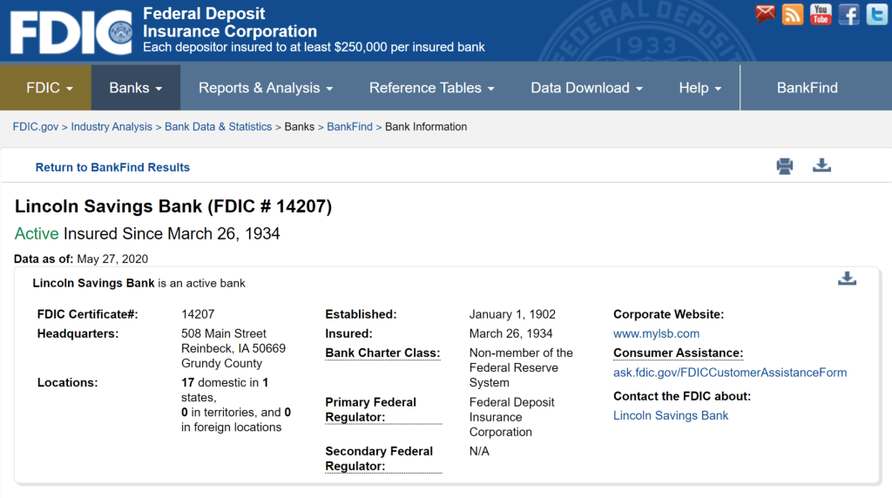Open the Help dropdown menu
Image resolution: width=892 pixels, height=498 pixels.
click(700, 88)
